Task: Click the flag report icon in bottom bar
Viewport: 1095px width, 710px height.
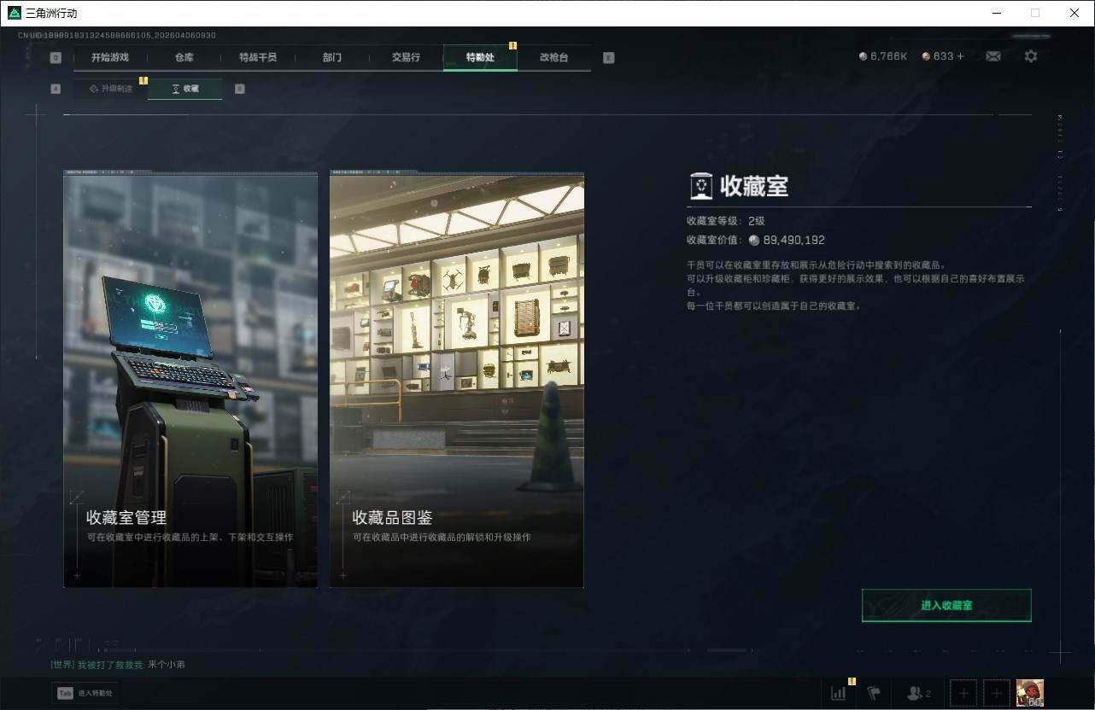Action: 873,693
